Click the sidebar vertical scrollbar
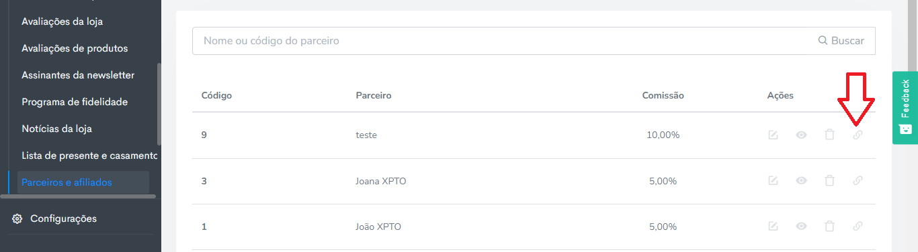The height and width of the screenshot is (252, 918). 159,104
